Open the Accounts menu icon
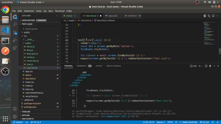Viewport: 221px width, 124px height. pos(15,109)
